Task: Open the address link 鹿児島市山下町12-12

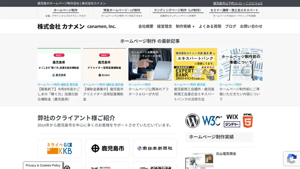Action: [238, 3]
